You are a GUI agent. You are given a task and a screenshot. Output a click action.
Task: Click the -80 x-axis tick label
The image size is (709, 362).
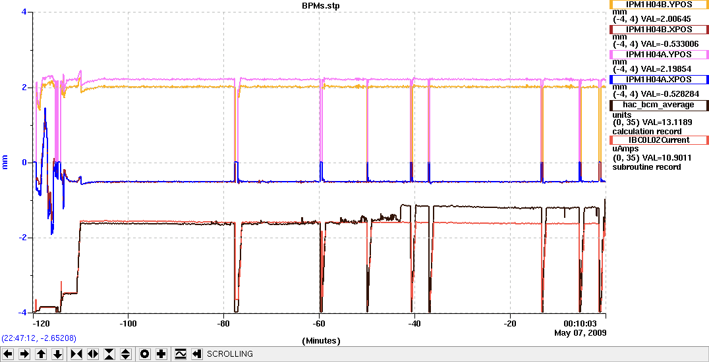point(224,324)
